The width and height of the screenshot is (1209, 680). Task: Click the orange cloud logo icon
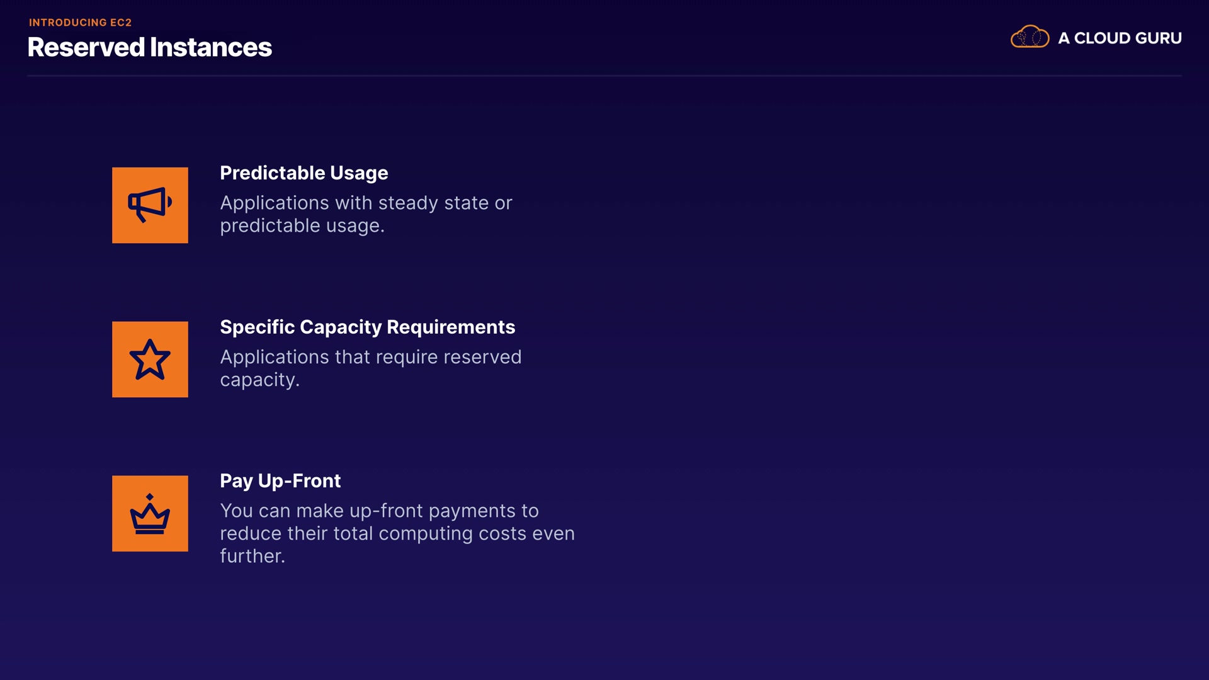[x=1030, y=37]
